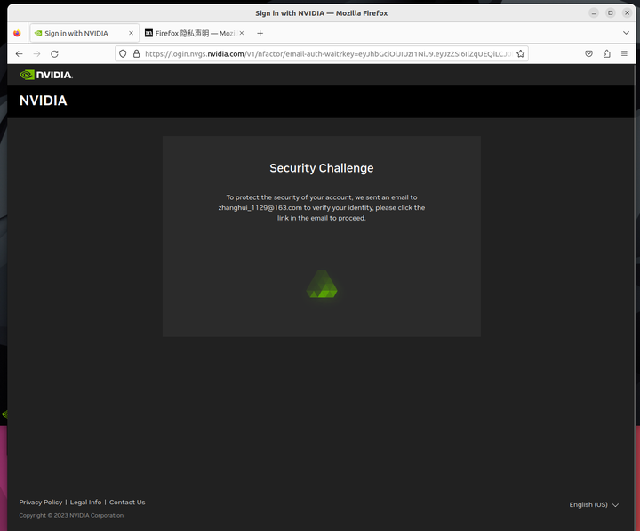Click the Firefox View icon in tab bar
The width and height of the screenshot is (640, 531).
click(x=17, y=33)
